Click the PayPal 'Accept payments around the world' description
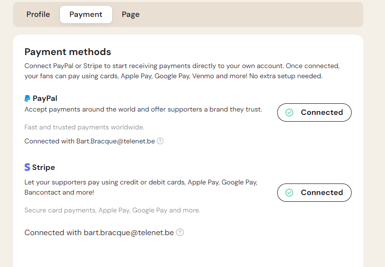The width and height of the screenshot is (385, 267). coord(143,110)
